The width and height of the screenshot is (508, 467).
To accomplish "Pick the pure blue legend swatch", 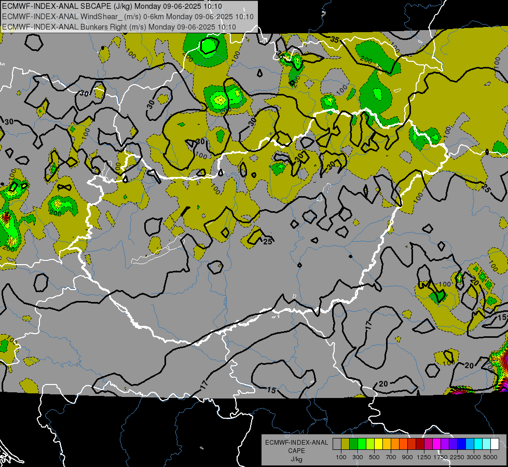I will tap(461, 444).
